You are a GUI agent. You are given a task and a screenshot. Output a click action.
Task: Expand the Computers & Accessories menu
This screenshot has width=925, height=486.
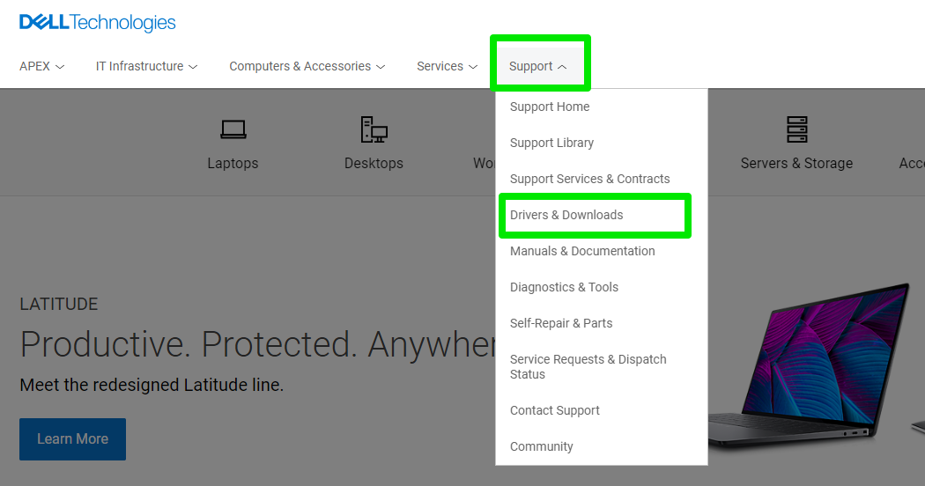point(307,66)
